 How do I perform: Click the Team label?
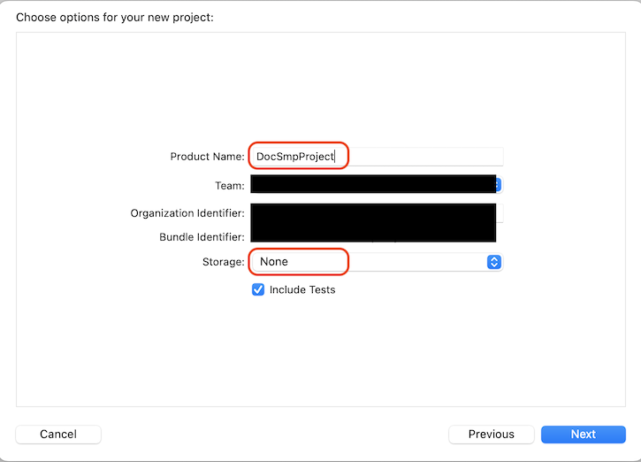tap(229, 185)
